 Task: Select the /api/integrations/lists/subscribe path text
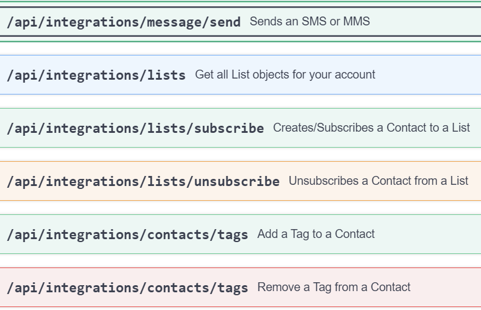[135, 128]
